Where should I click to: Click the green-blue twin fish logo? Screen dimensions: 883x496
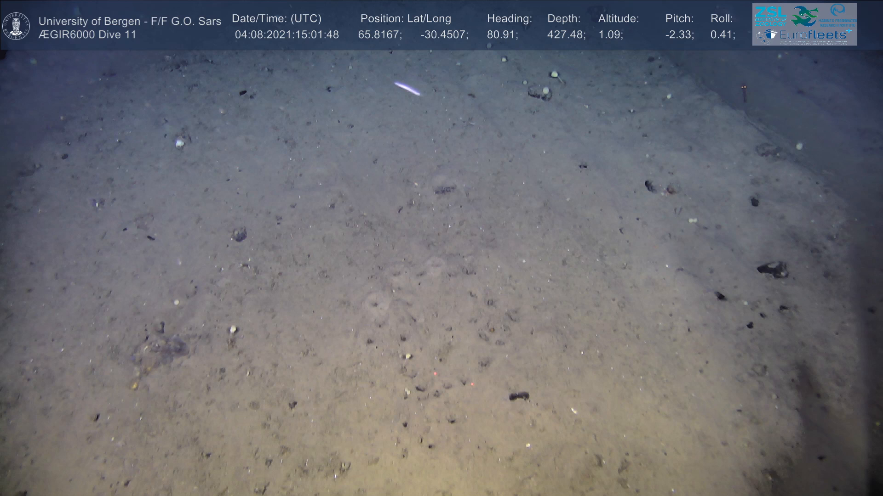(805, 16)
